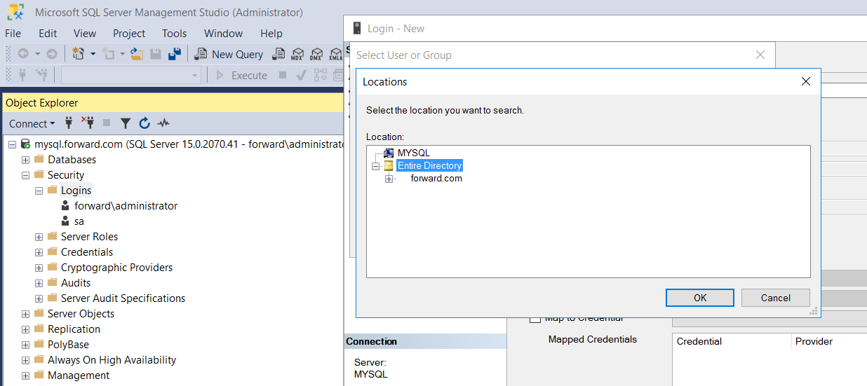Expand the Replication node
867x386 pixels.
click(25, 329)
